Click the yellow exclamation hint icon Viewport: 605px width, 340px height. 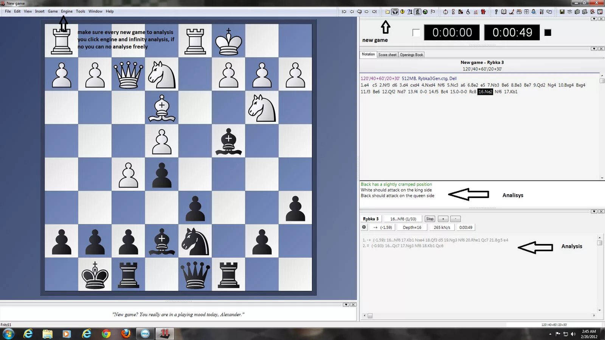(402, 12)
